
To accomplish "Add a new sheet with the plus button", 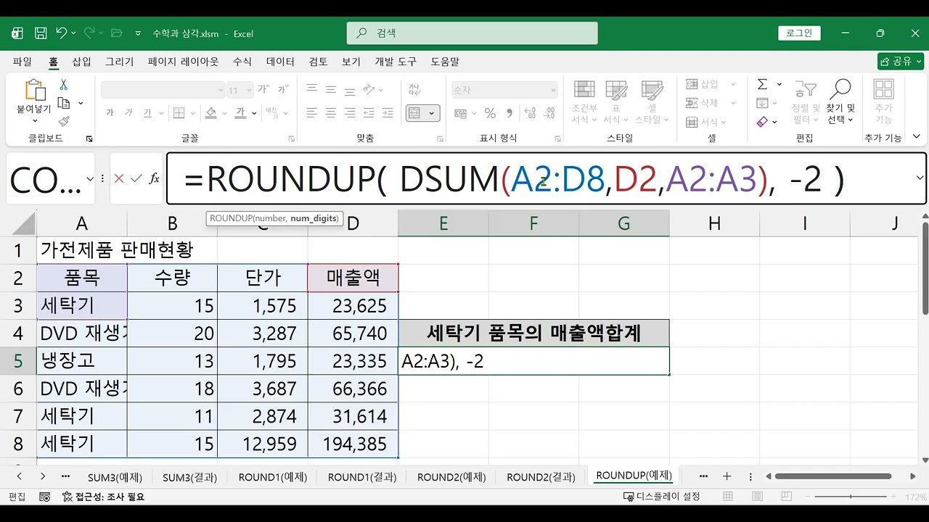I will click(727, 476).
